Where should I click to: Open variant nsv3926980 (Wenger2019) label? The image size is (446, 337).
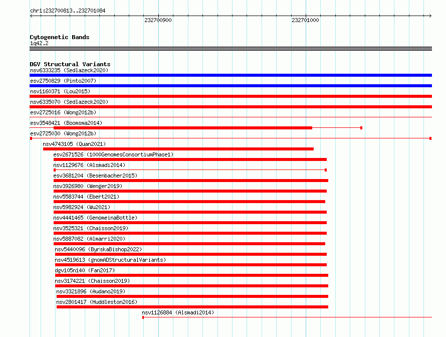(88, 186)
